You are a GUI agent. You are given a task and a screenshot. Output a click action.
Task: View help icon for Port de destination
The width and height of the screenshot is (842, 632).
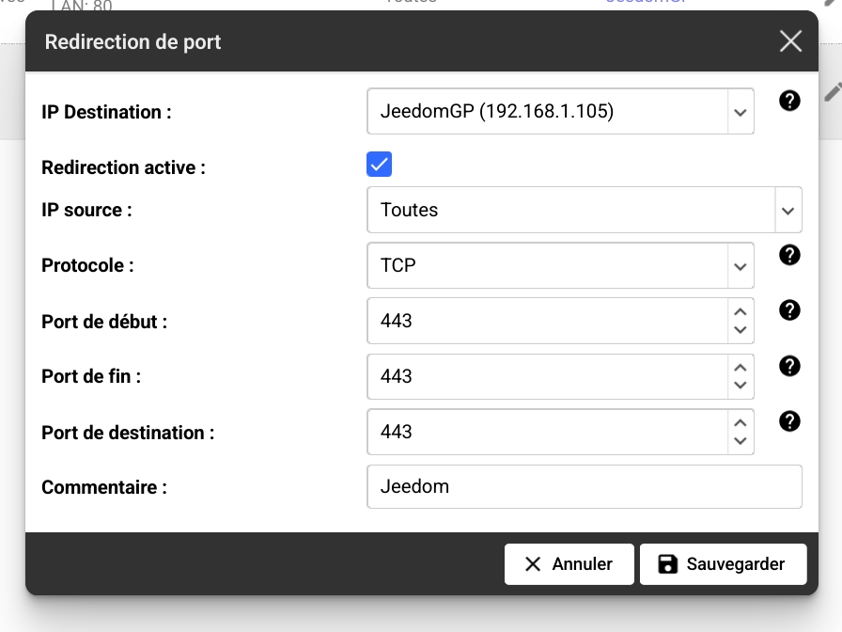coord(789,421)
